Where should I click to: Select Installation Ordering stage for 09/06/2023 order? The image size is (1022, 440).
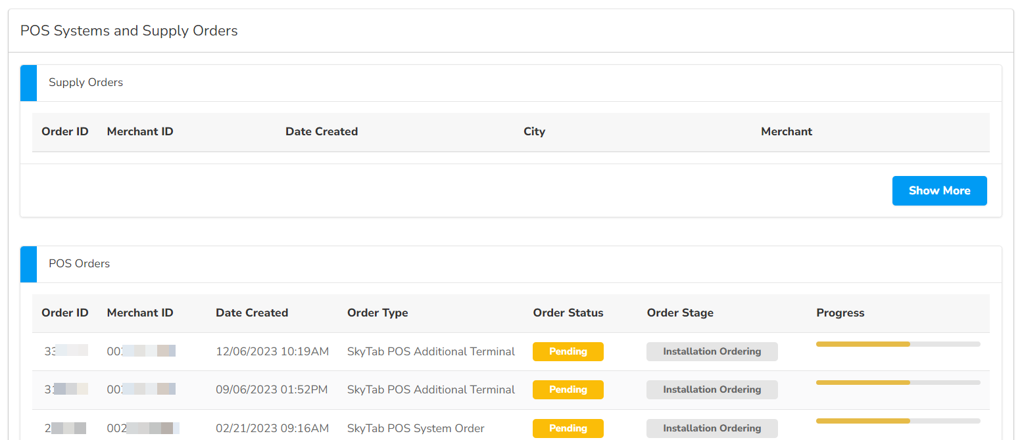tap(712, 389)
